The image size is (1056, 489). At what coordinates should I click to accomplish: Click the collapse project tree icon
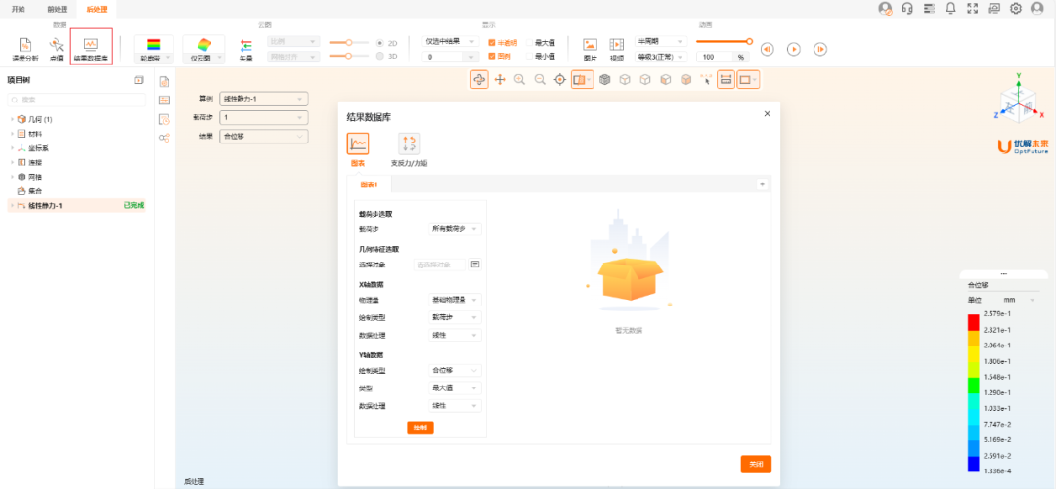click(x=139, y=80)
